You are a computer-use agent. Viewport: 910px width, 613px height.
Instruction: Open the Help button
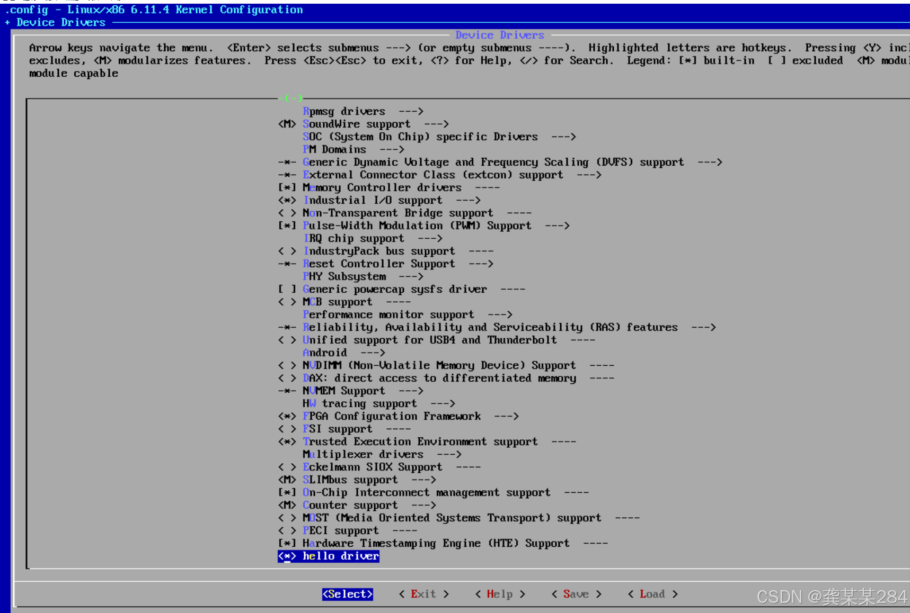click(500, 594)
